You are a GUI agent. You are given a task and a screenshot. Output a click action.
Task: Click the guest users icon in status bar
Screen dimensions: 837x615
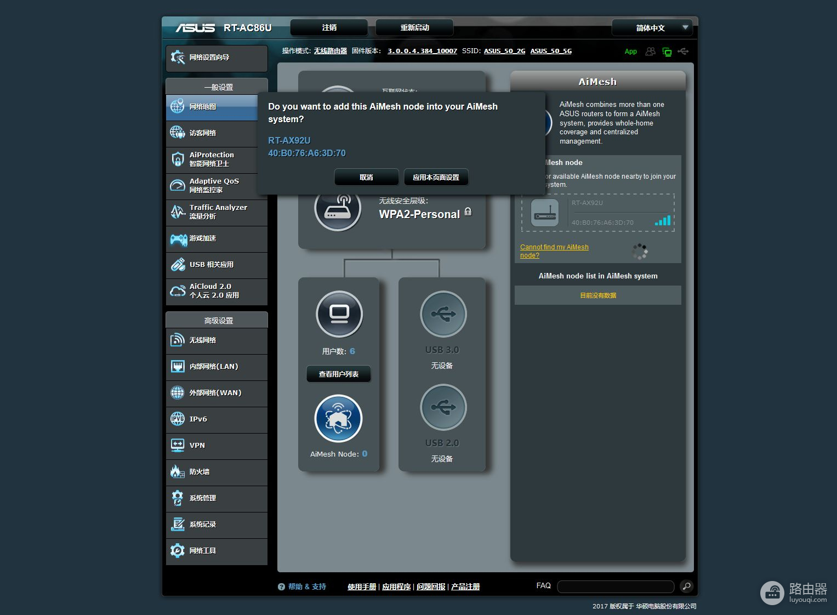pyautogui.click(x=650, y=52)
